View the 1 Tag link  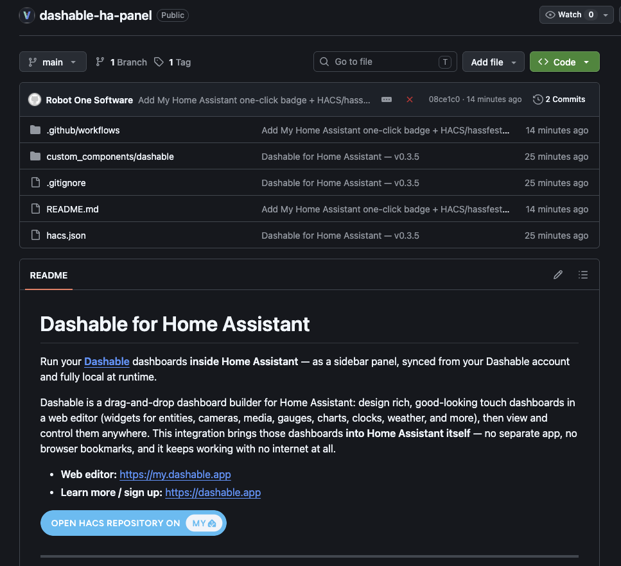[173, 62]
